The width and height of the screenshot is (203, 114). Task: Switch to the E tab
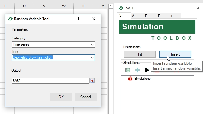[162, 16]
